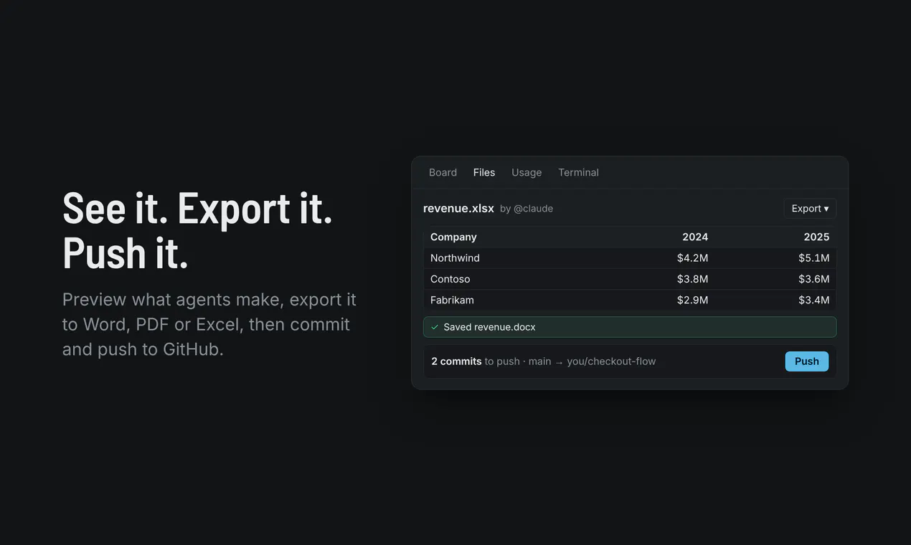Click the you/checkout-flow branch name

click(611, 361)
